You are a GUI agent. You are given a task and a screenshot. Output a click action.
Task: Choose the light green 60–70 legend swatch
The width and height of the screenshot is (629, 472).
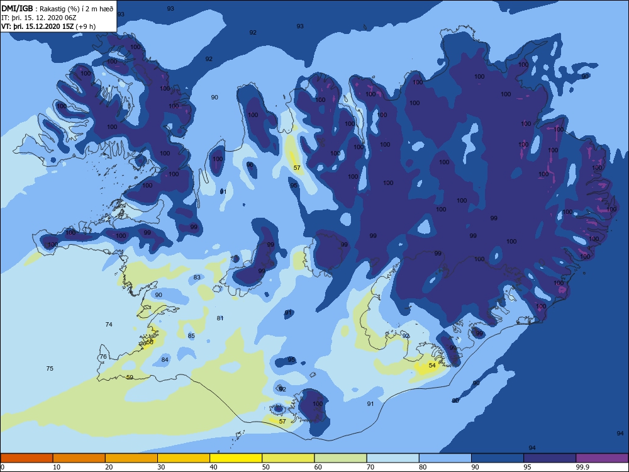[x=340, y=458]
